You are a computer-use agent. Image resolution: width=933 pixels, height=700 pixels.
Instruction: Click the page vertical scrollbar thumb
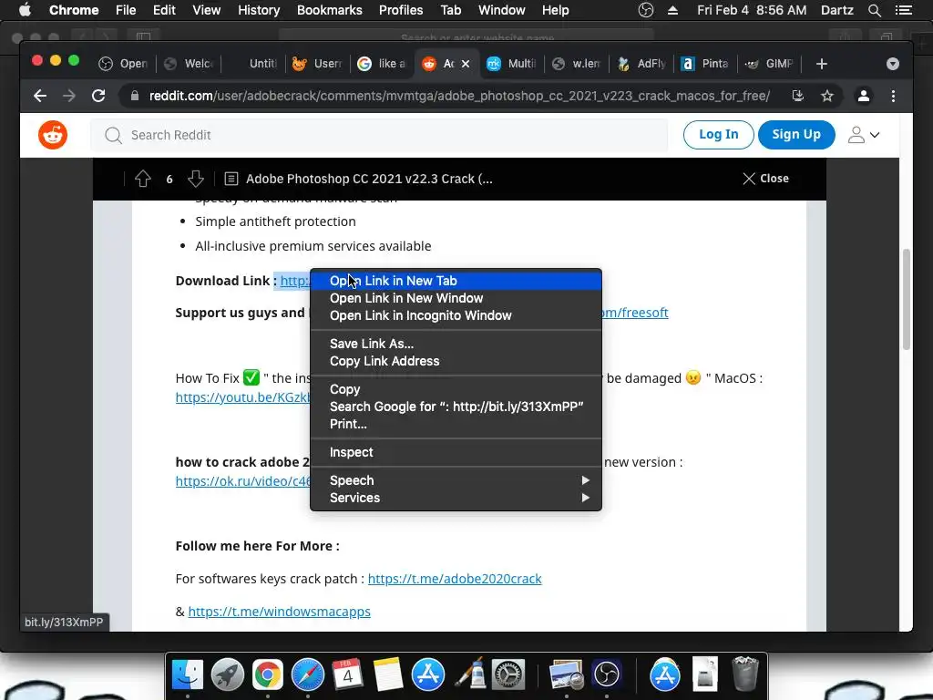pyautogui.click(x=907, y=299)
